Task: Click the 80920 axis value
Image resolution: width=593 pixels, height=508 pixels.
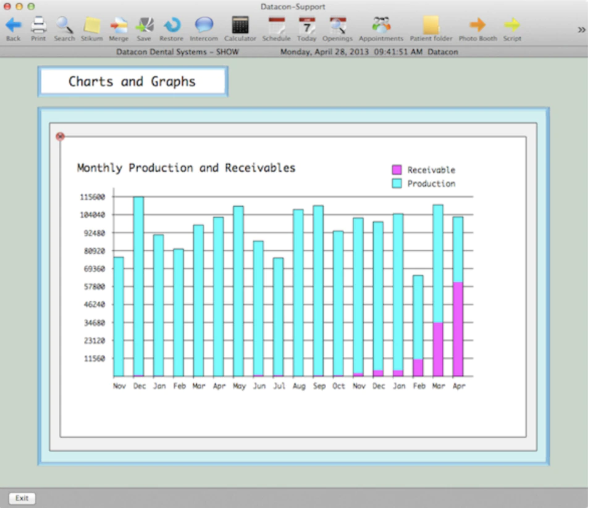Action: tap(94, 251)
